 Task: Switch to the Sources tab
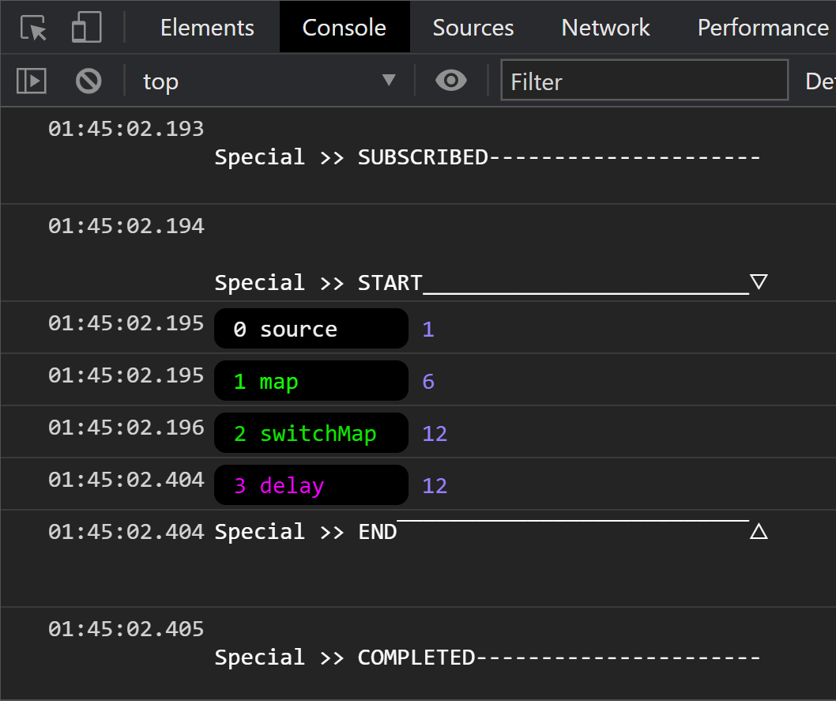pyautogui.click(x=473, y=28)
